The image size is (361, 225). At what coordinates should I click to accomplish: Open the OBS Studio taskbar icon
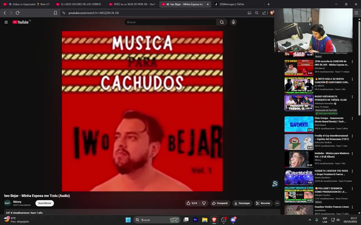pyautogui.click(x=224, y=220)
